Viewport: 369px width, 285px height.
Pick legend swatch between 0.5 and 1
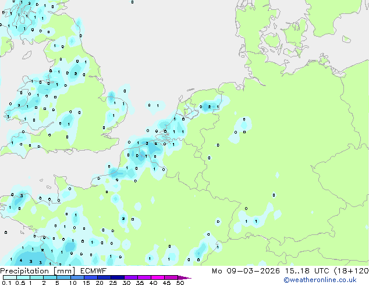(x=23, y=277)
